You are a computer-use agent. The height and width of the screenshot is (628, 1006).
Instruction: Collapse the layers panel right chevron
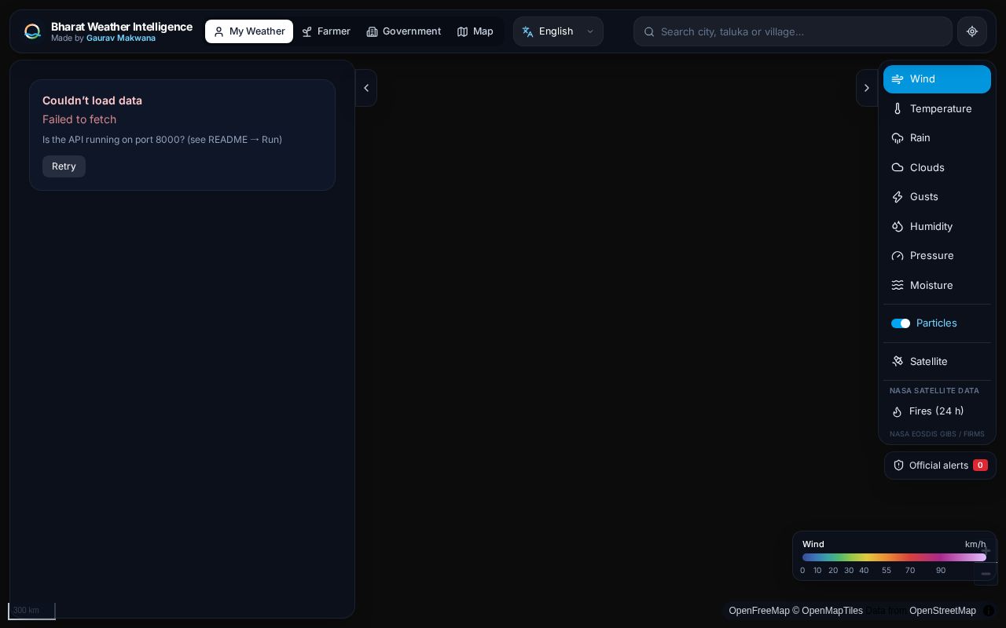coord(867,88)
